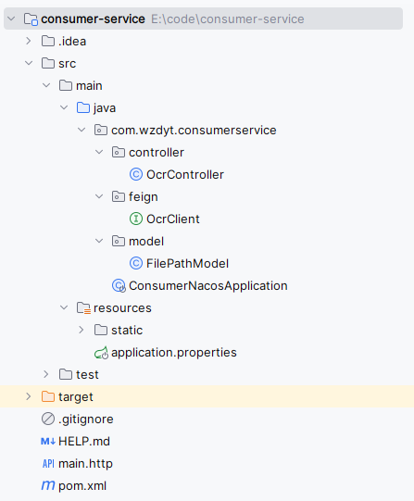The height and width of the screenshot is (501, 414).
Task: Click the orange target folder icon
Action: pyautogui.click(x=48, y=396)
